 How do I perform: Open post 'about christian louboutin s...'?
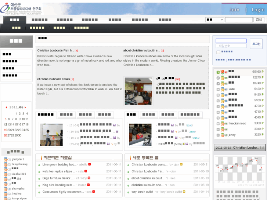point(142,50)
